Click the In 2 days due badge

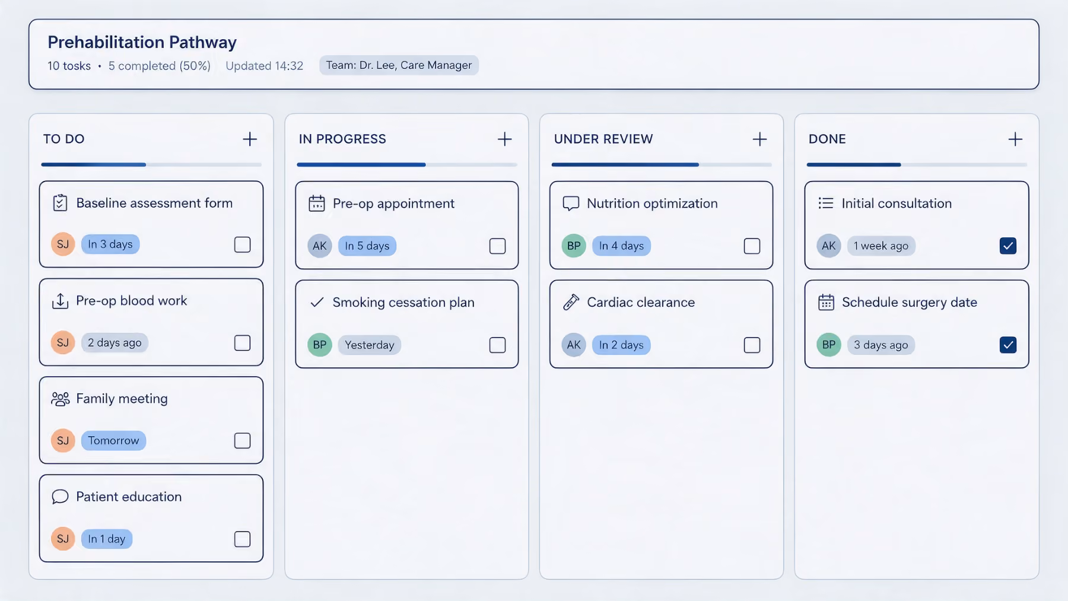pyautogui.click(x=621, y=345)
